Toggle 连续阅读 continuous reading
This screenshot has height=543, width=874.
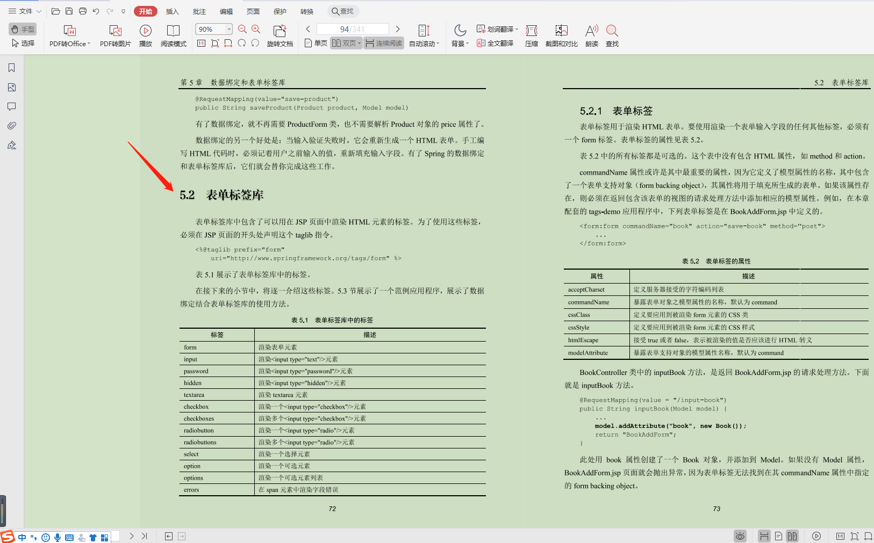point(384,43)
